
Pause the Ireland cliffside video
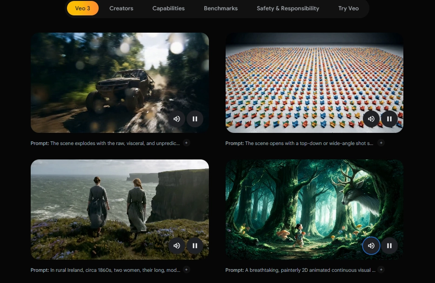195,246
